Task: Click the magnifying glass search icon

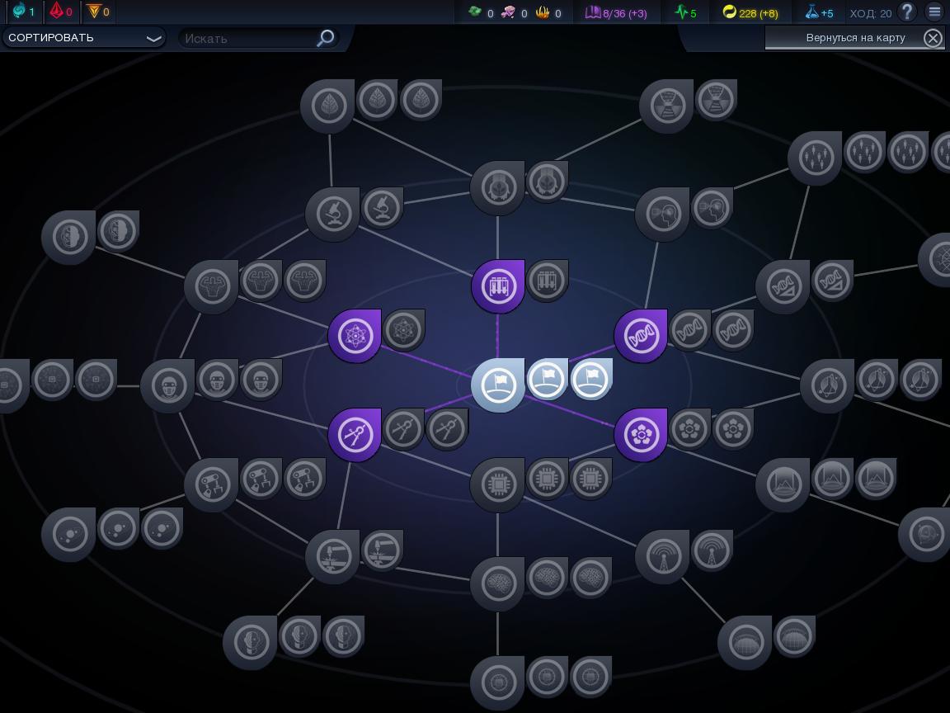Action: (326, 38)
